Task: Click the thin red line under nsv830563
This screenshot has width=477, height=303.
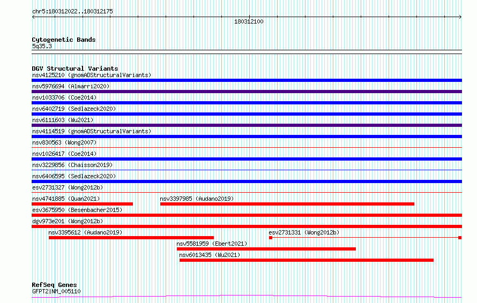Action: point(247,148)
